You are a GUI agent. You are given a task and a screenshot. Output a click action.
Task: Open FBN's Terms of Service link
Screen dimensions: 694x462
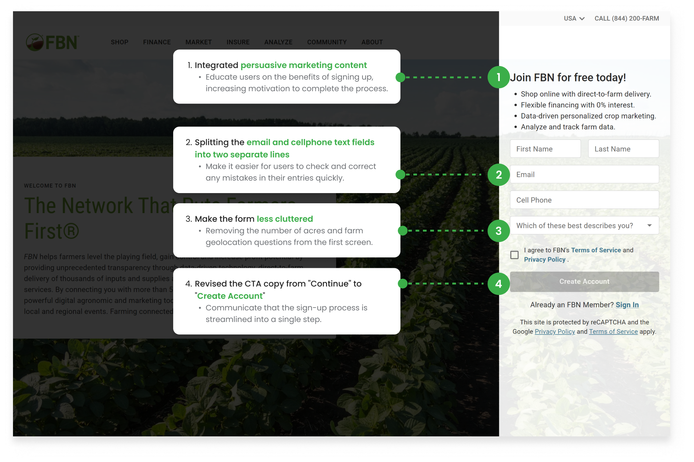point(596,250)
